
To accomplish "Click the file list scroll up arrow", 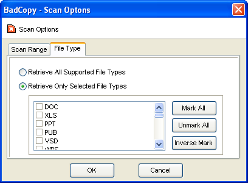I will (x=159, y=108).
